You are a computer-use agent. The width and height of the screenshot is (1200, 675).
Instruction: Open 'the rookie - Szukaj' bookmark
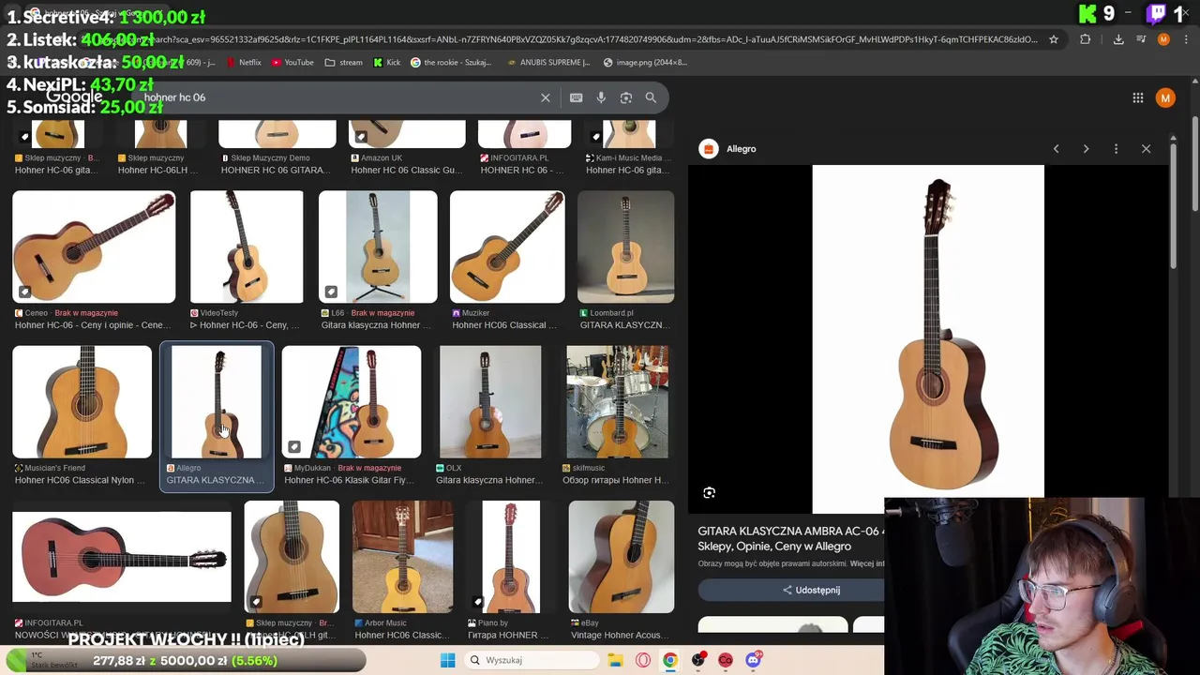tap(451, 63)
